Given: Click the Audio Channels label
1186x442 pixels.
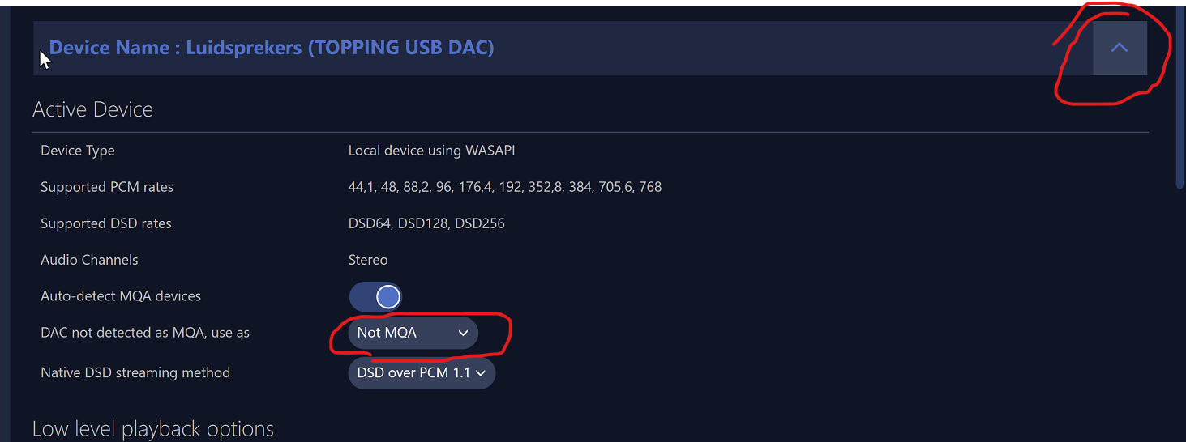Looking at the screenshot, I should [89, 260].
